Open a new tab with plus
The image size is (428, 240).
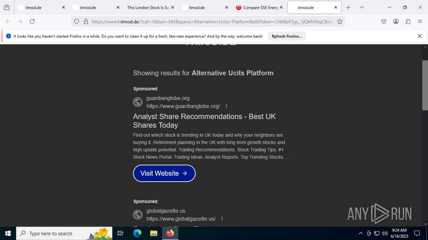(x=348, y=7)
